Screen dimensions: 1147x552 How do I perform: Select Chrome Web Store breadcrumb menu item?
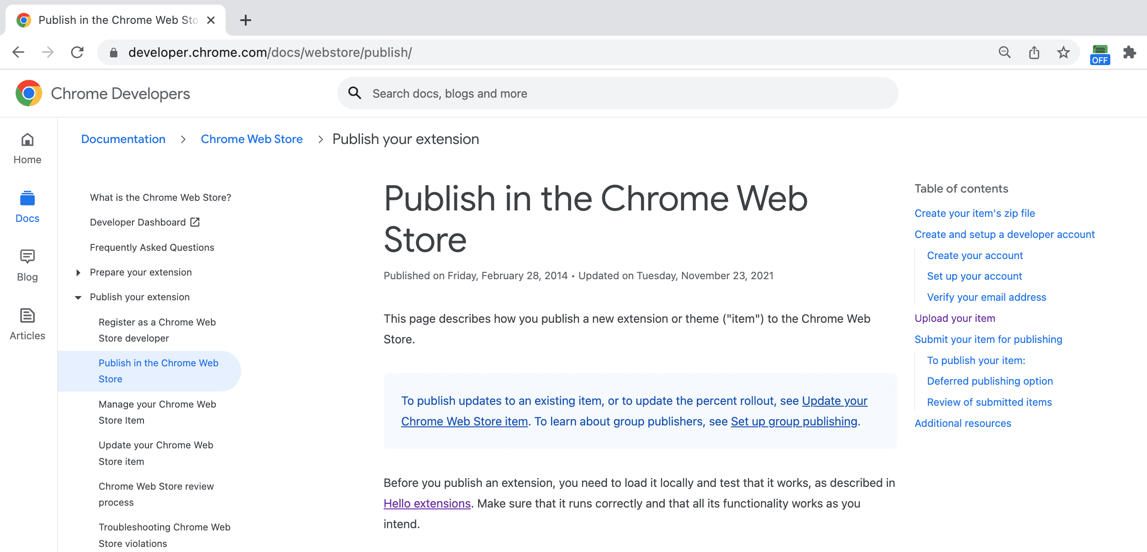tap(252, 139)
